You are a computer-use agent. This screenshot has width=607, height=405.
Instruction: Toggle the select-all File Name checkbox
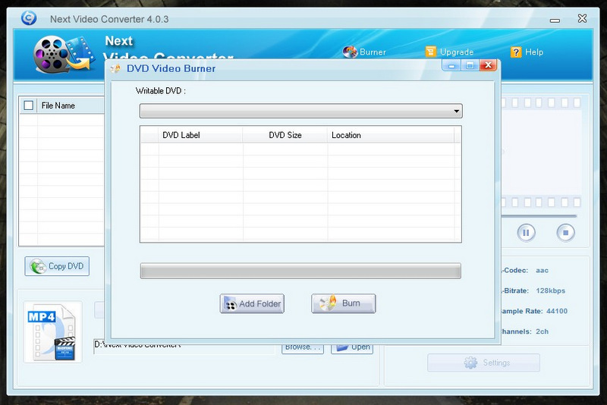[29, 105]
